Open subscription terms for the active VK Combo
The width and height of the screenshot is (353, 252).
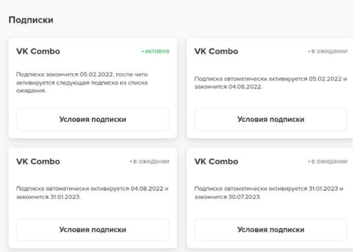coord(92,119)
